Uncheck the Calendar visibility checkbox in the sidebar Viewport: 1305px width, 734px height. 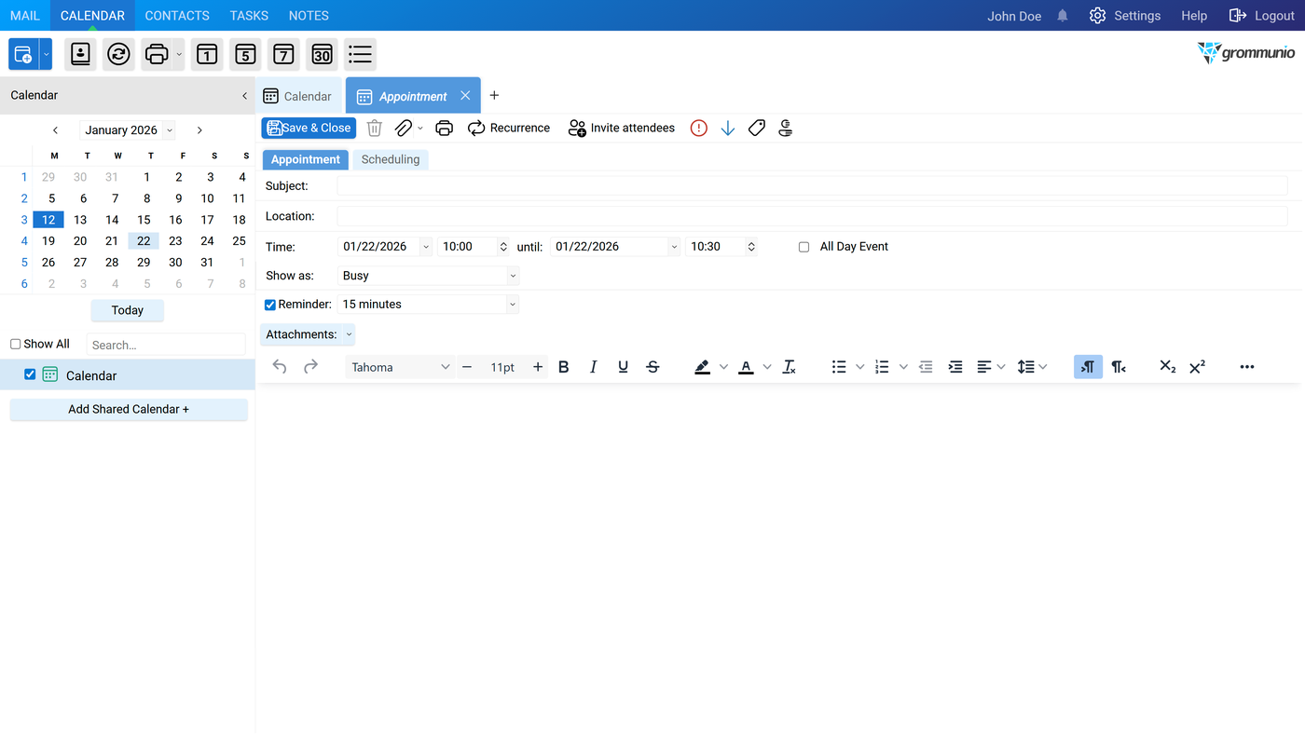tap(30, 374)
